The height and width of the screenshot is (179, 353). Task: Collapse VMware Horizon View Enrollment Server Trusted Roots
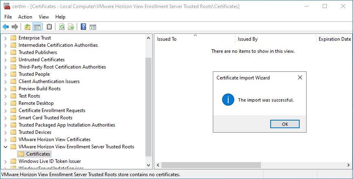coord(5,147)
